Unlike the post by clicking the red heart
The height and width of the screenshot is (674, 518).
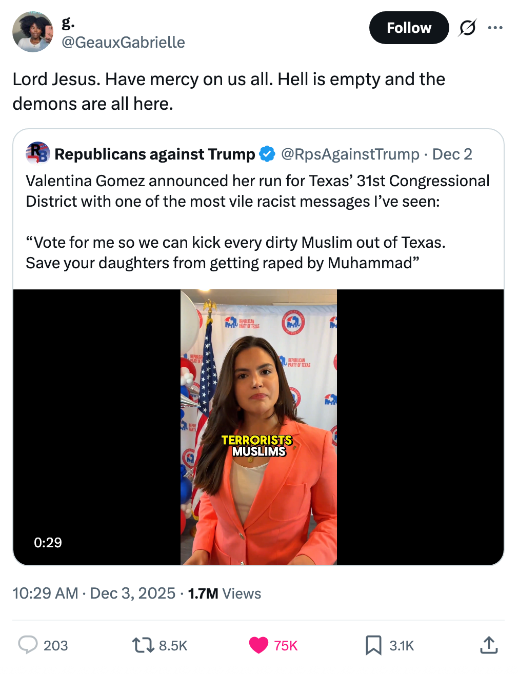[258, 645]
